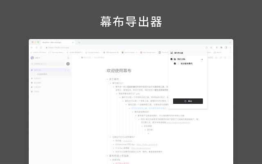
Task: Create new document with round plus button
Action: (x=68, y=64)
